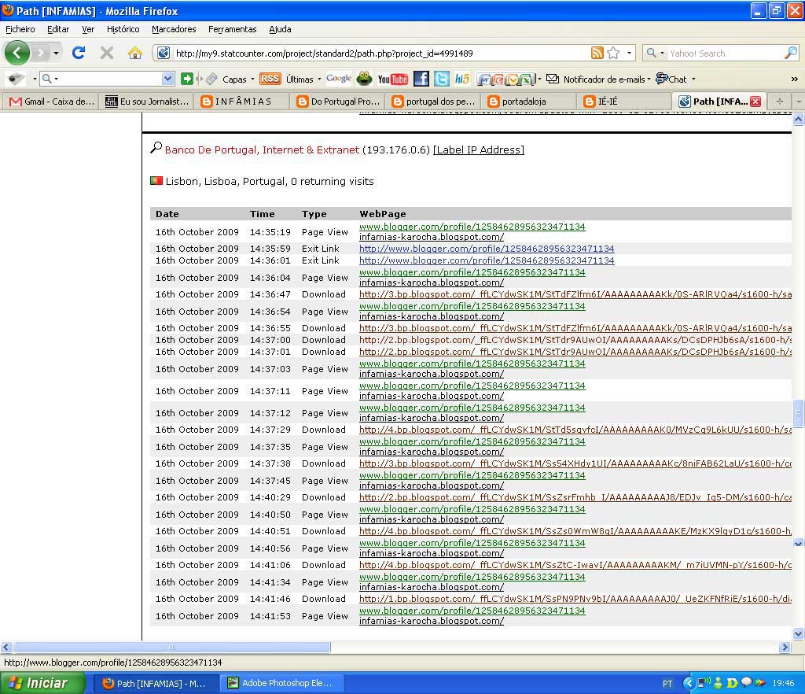805x694 pixels.
Task: Open the Twitter toolbar shortcut
Action: (x=442, y=79)
